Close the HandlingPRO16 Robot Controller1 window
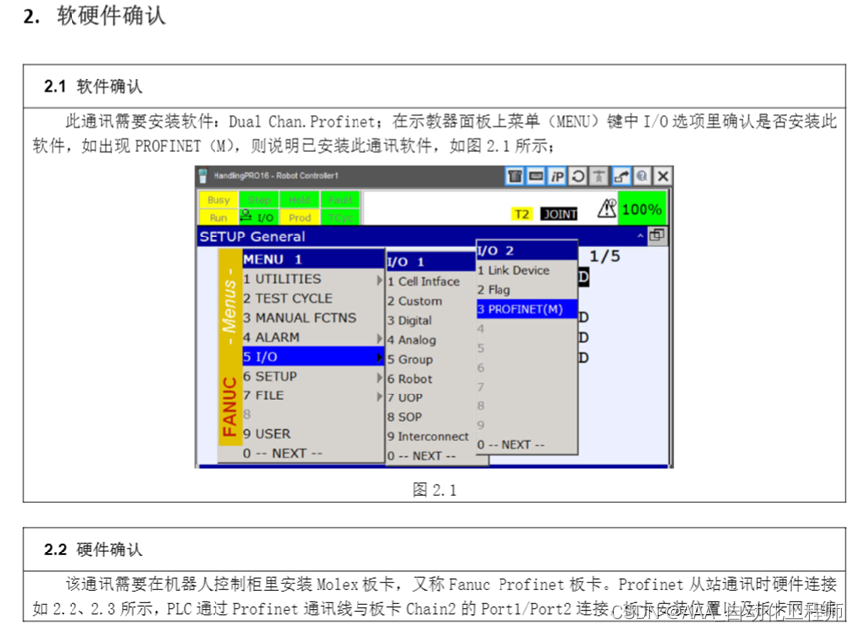 point(663,176)
